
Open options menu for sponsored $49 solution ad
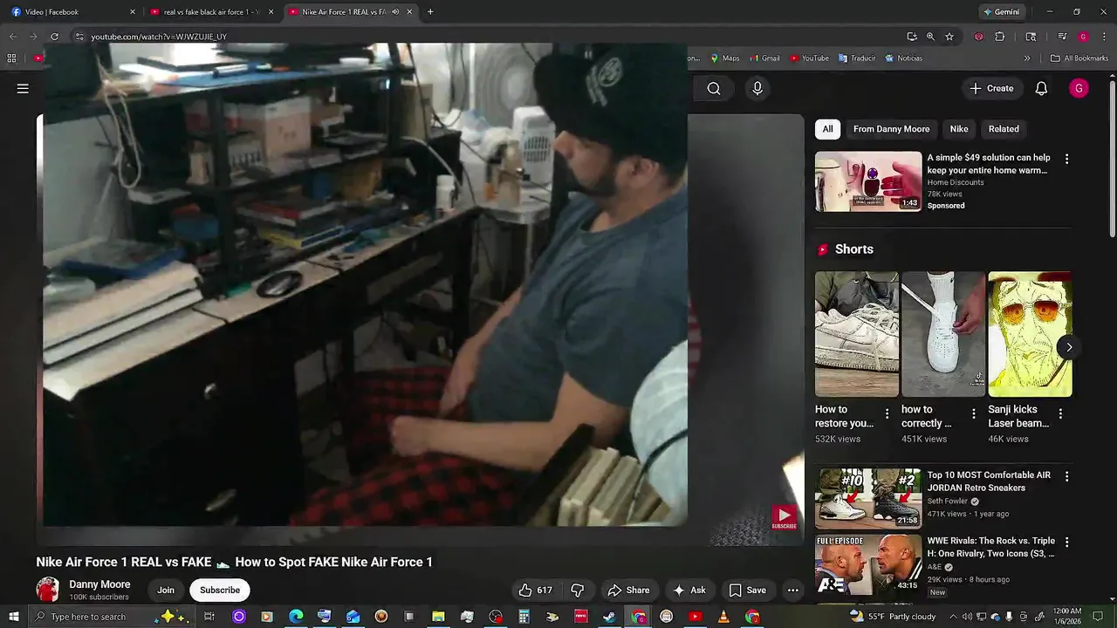[1066, 159]
